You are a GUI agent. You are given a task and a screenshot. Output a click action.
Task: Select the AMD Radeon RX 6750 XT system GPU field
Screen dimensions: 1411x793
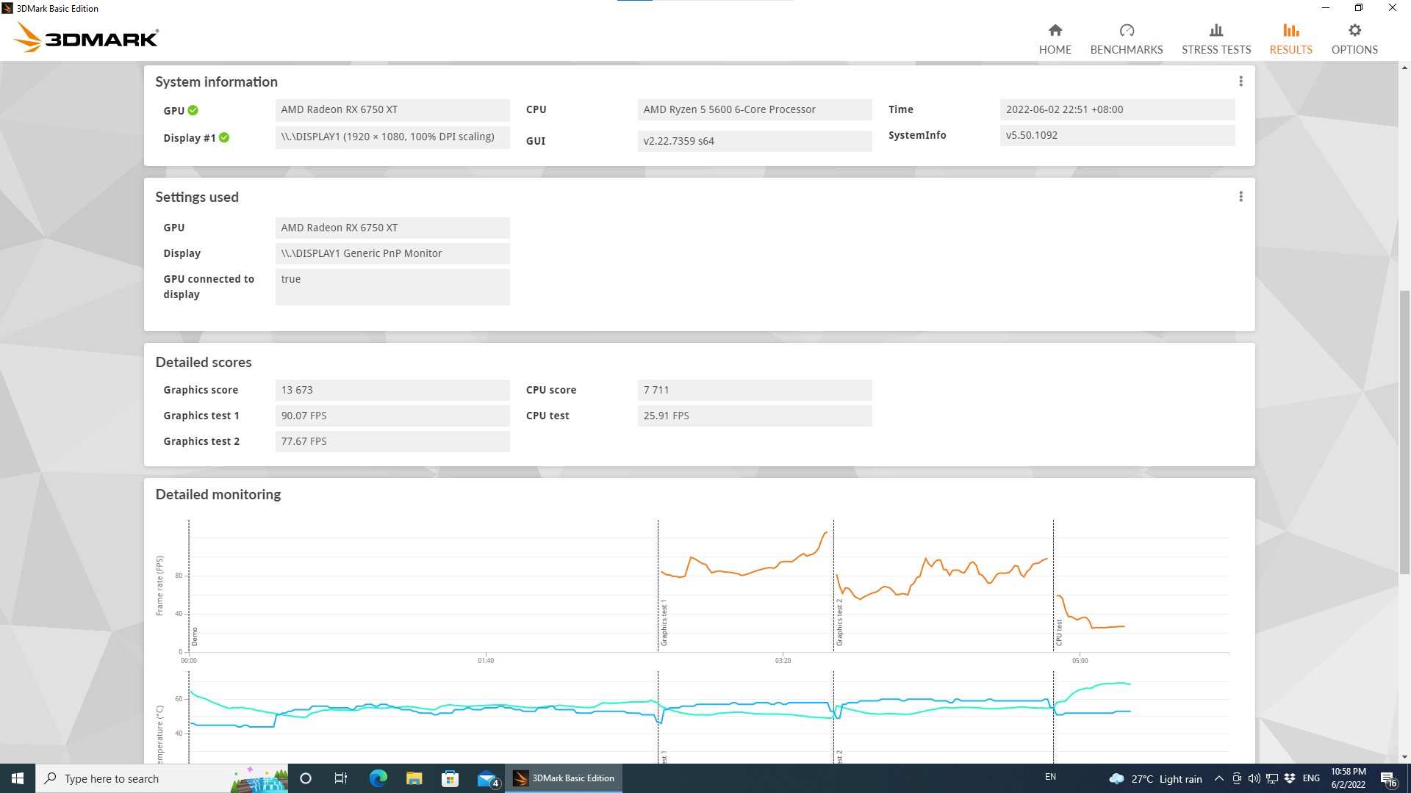tap(392, 109)
